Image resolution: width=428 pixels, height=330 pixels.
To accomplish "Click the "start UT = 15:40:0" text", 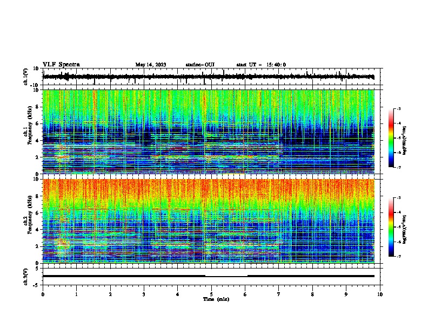I will tap(261, 65).
